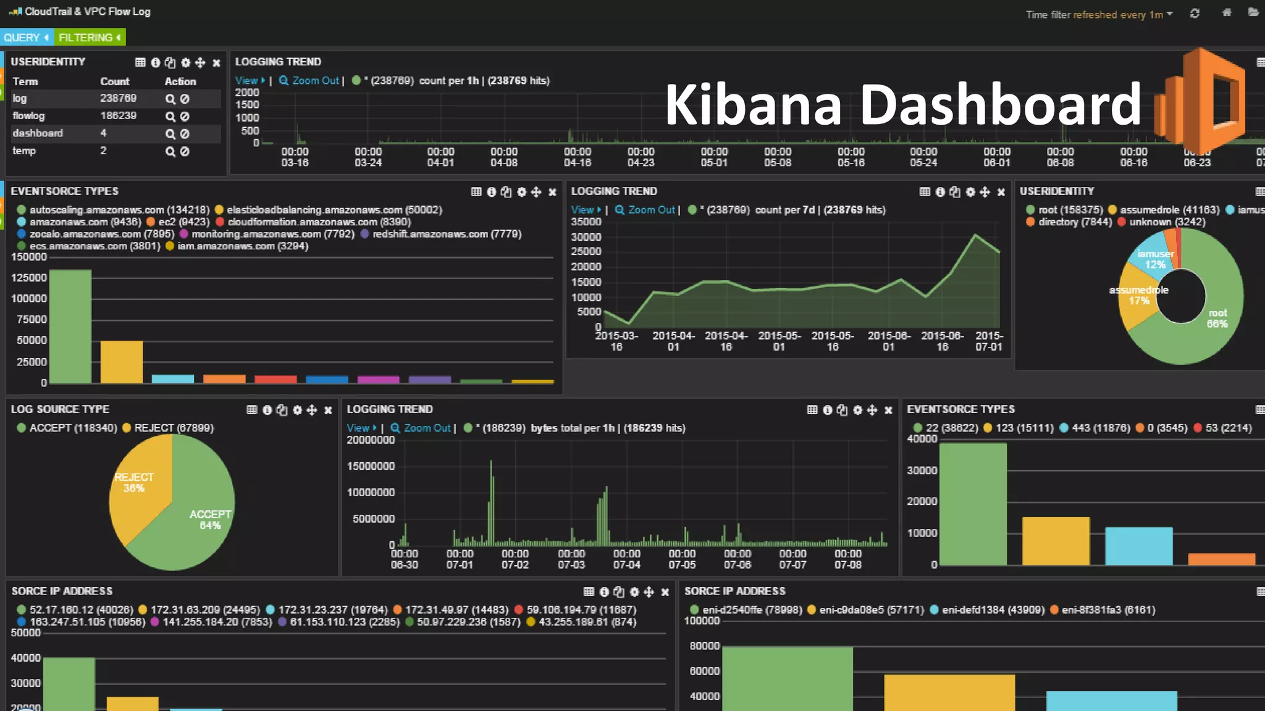The image size is (1265, 711).
Task: Toggle the root (158375) legend series
Action: point(1064,210)
